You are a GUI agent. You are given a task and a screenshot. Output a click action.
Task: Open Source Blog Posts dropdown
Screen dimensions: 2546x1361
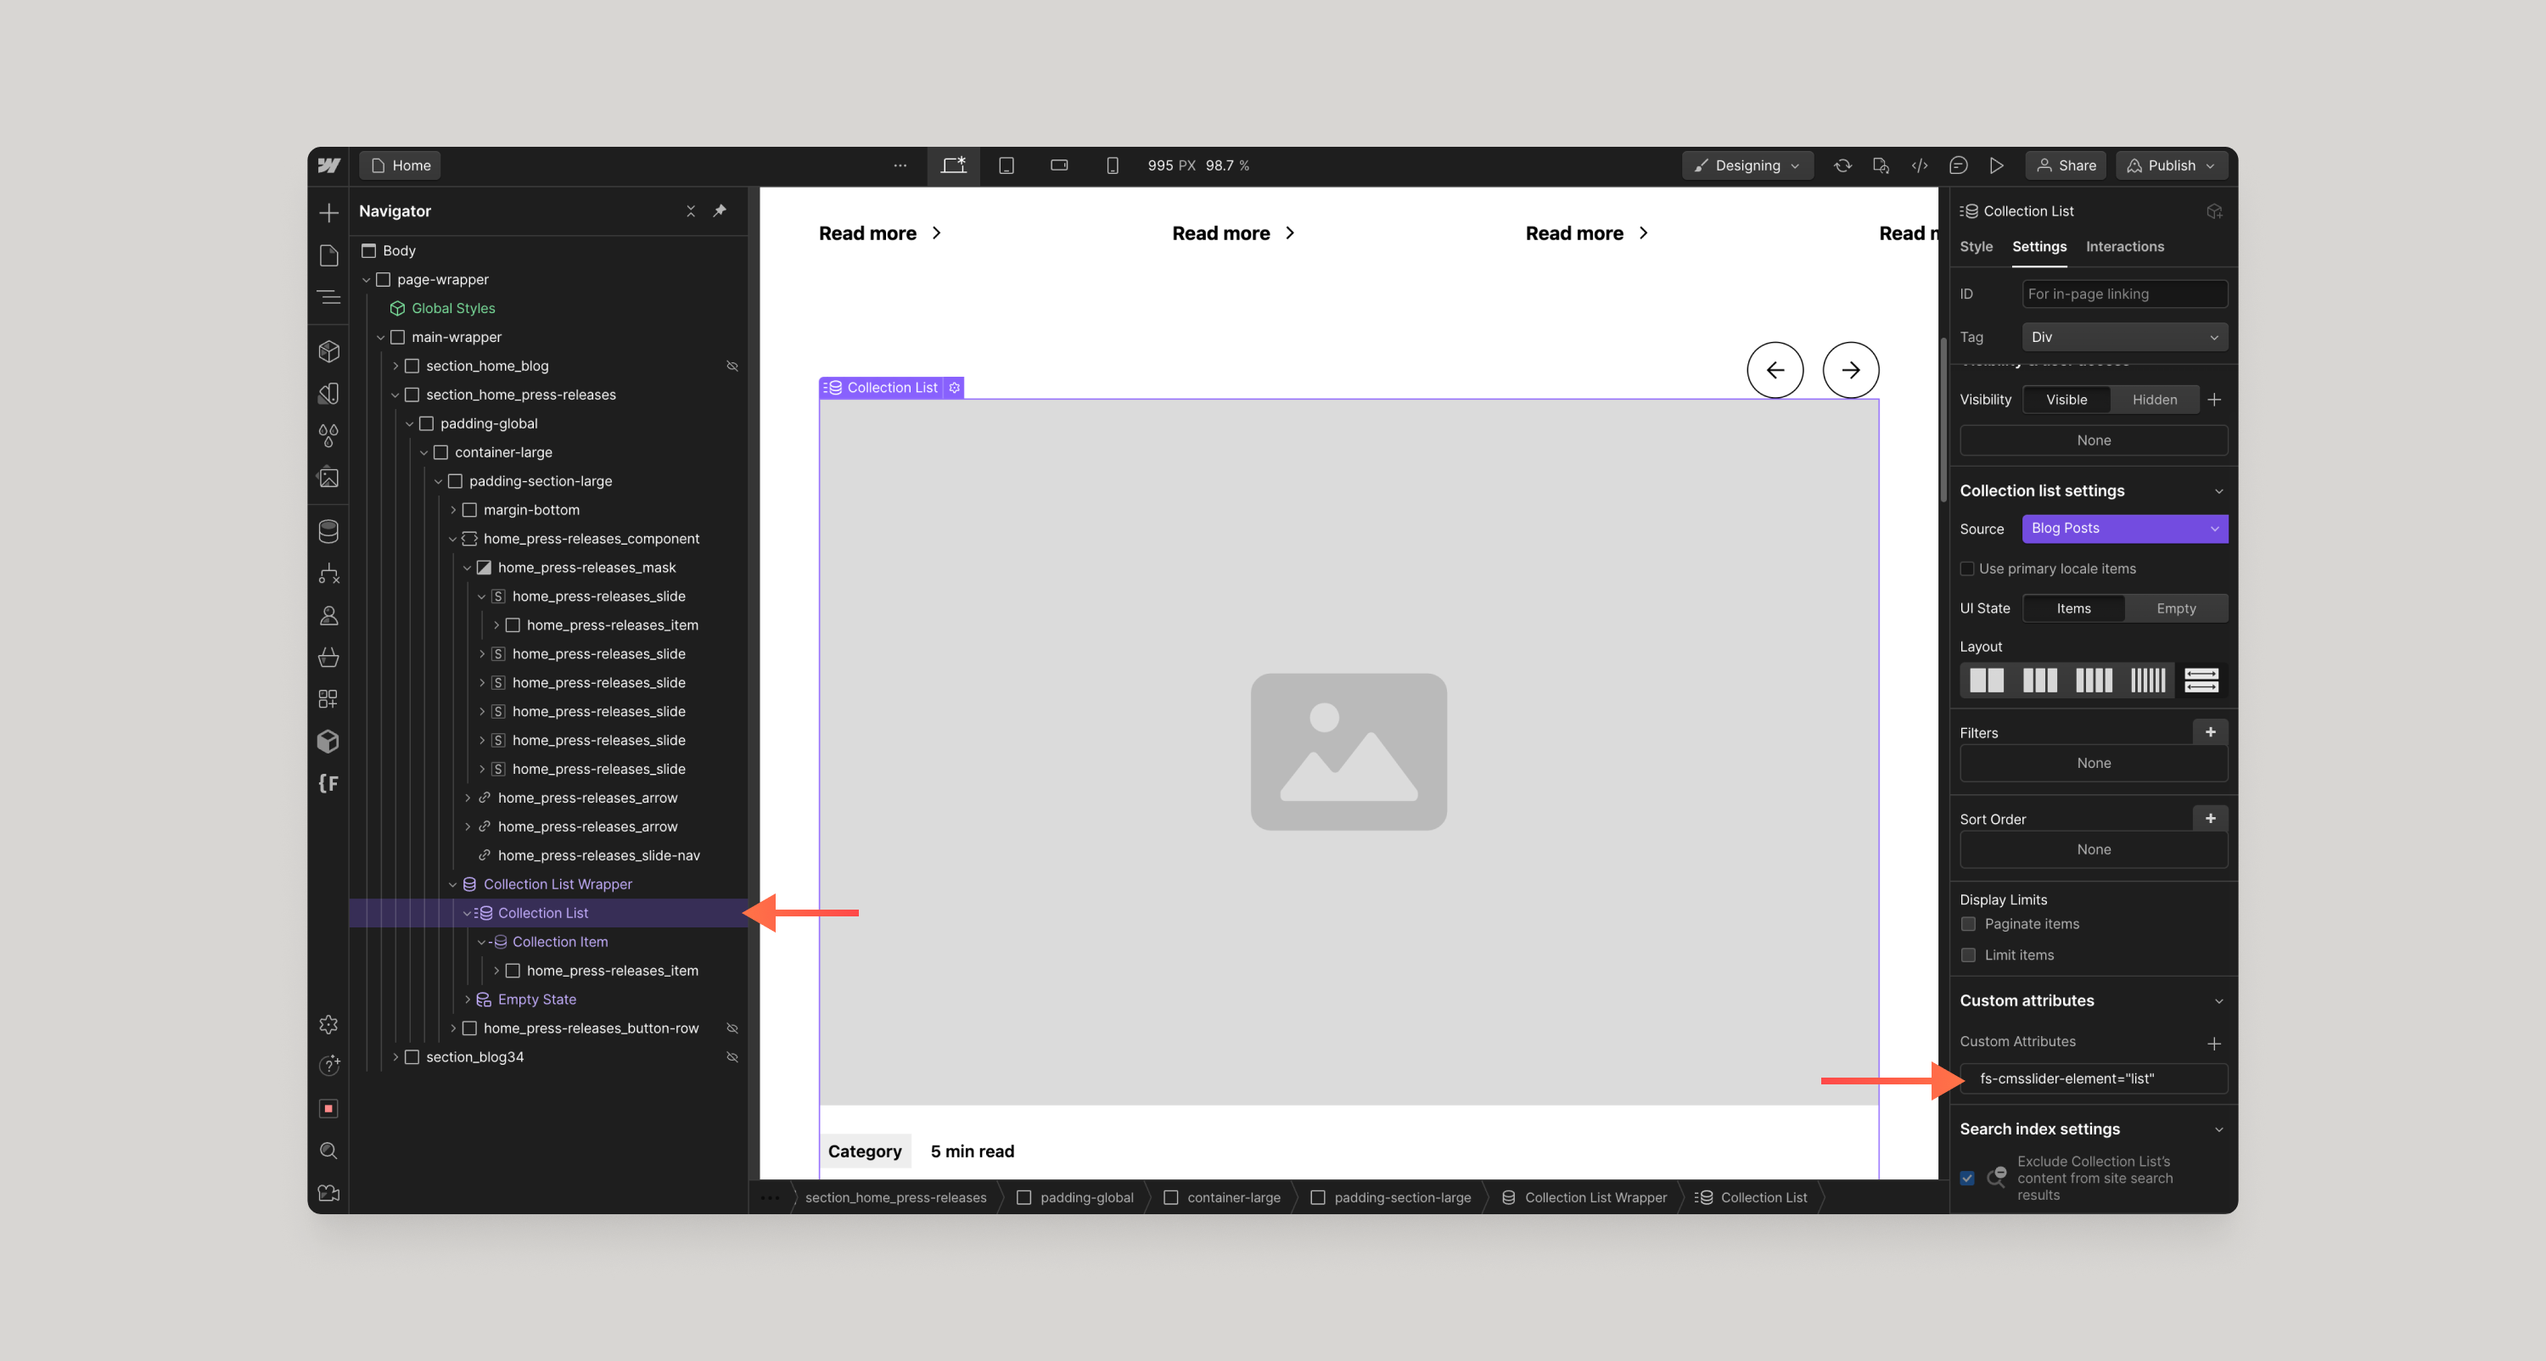click(x=2124, y=528)
